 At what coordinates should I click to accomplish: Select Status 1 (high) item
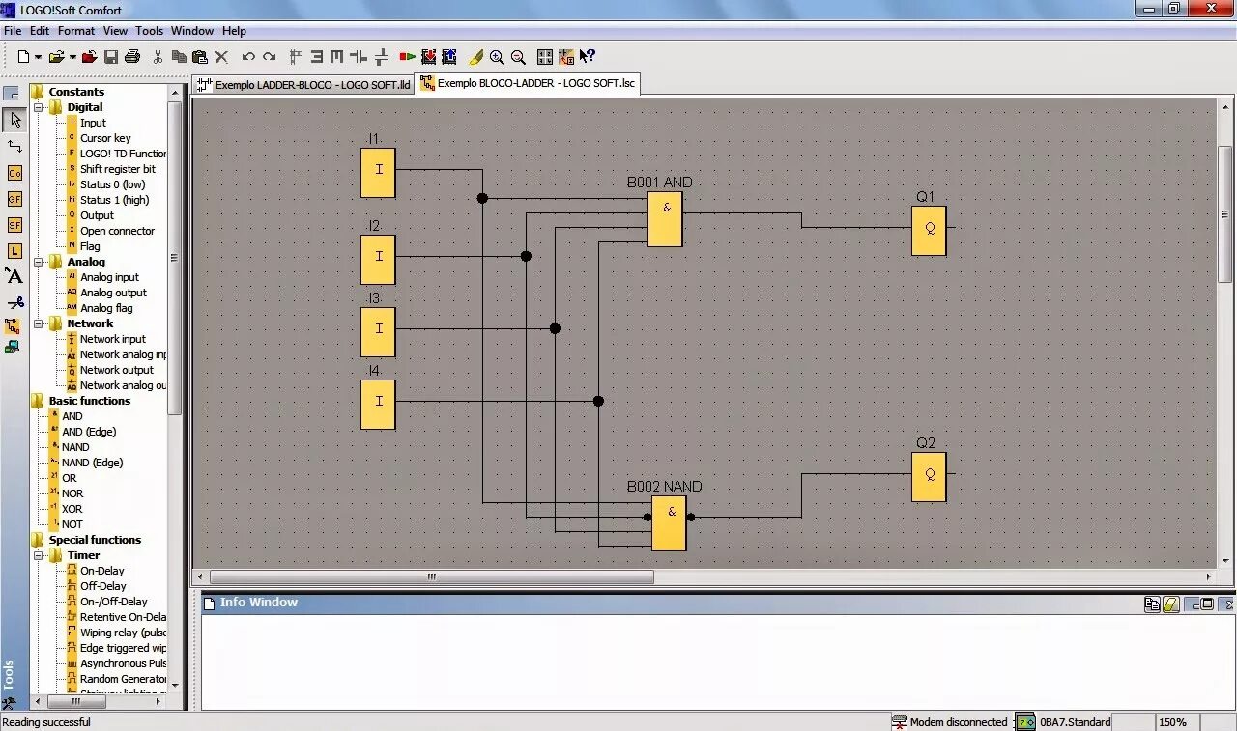pyautogui.click(x=114, y=200)
